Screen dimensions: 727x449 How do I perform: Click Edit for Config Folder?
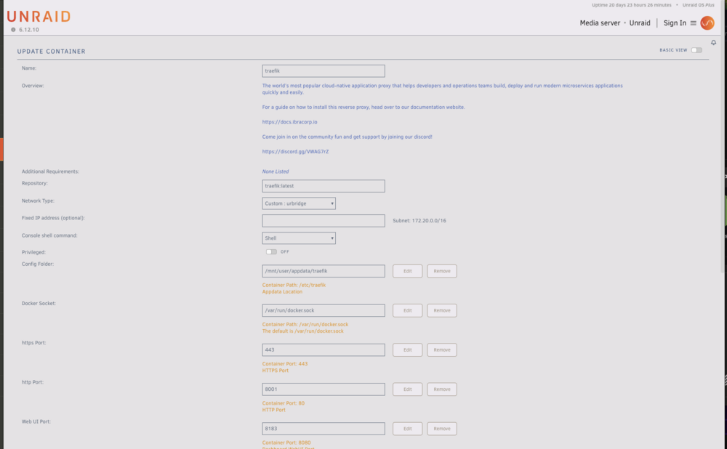(x=408, y=271)
